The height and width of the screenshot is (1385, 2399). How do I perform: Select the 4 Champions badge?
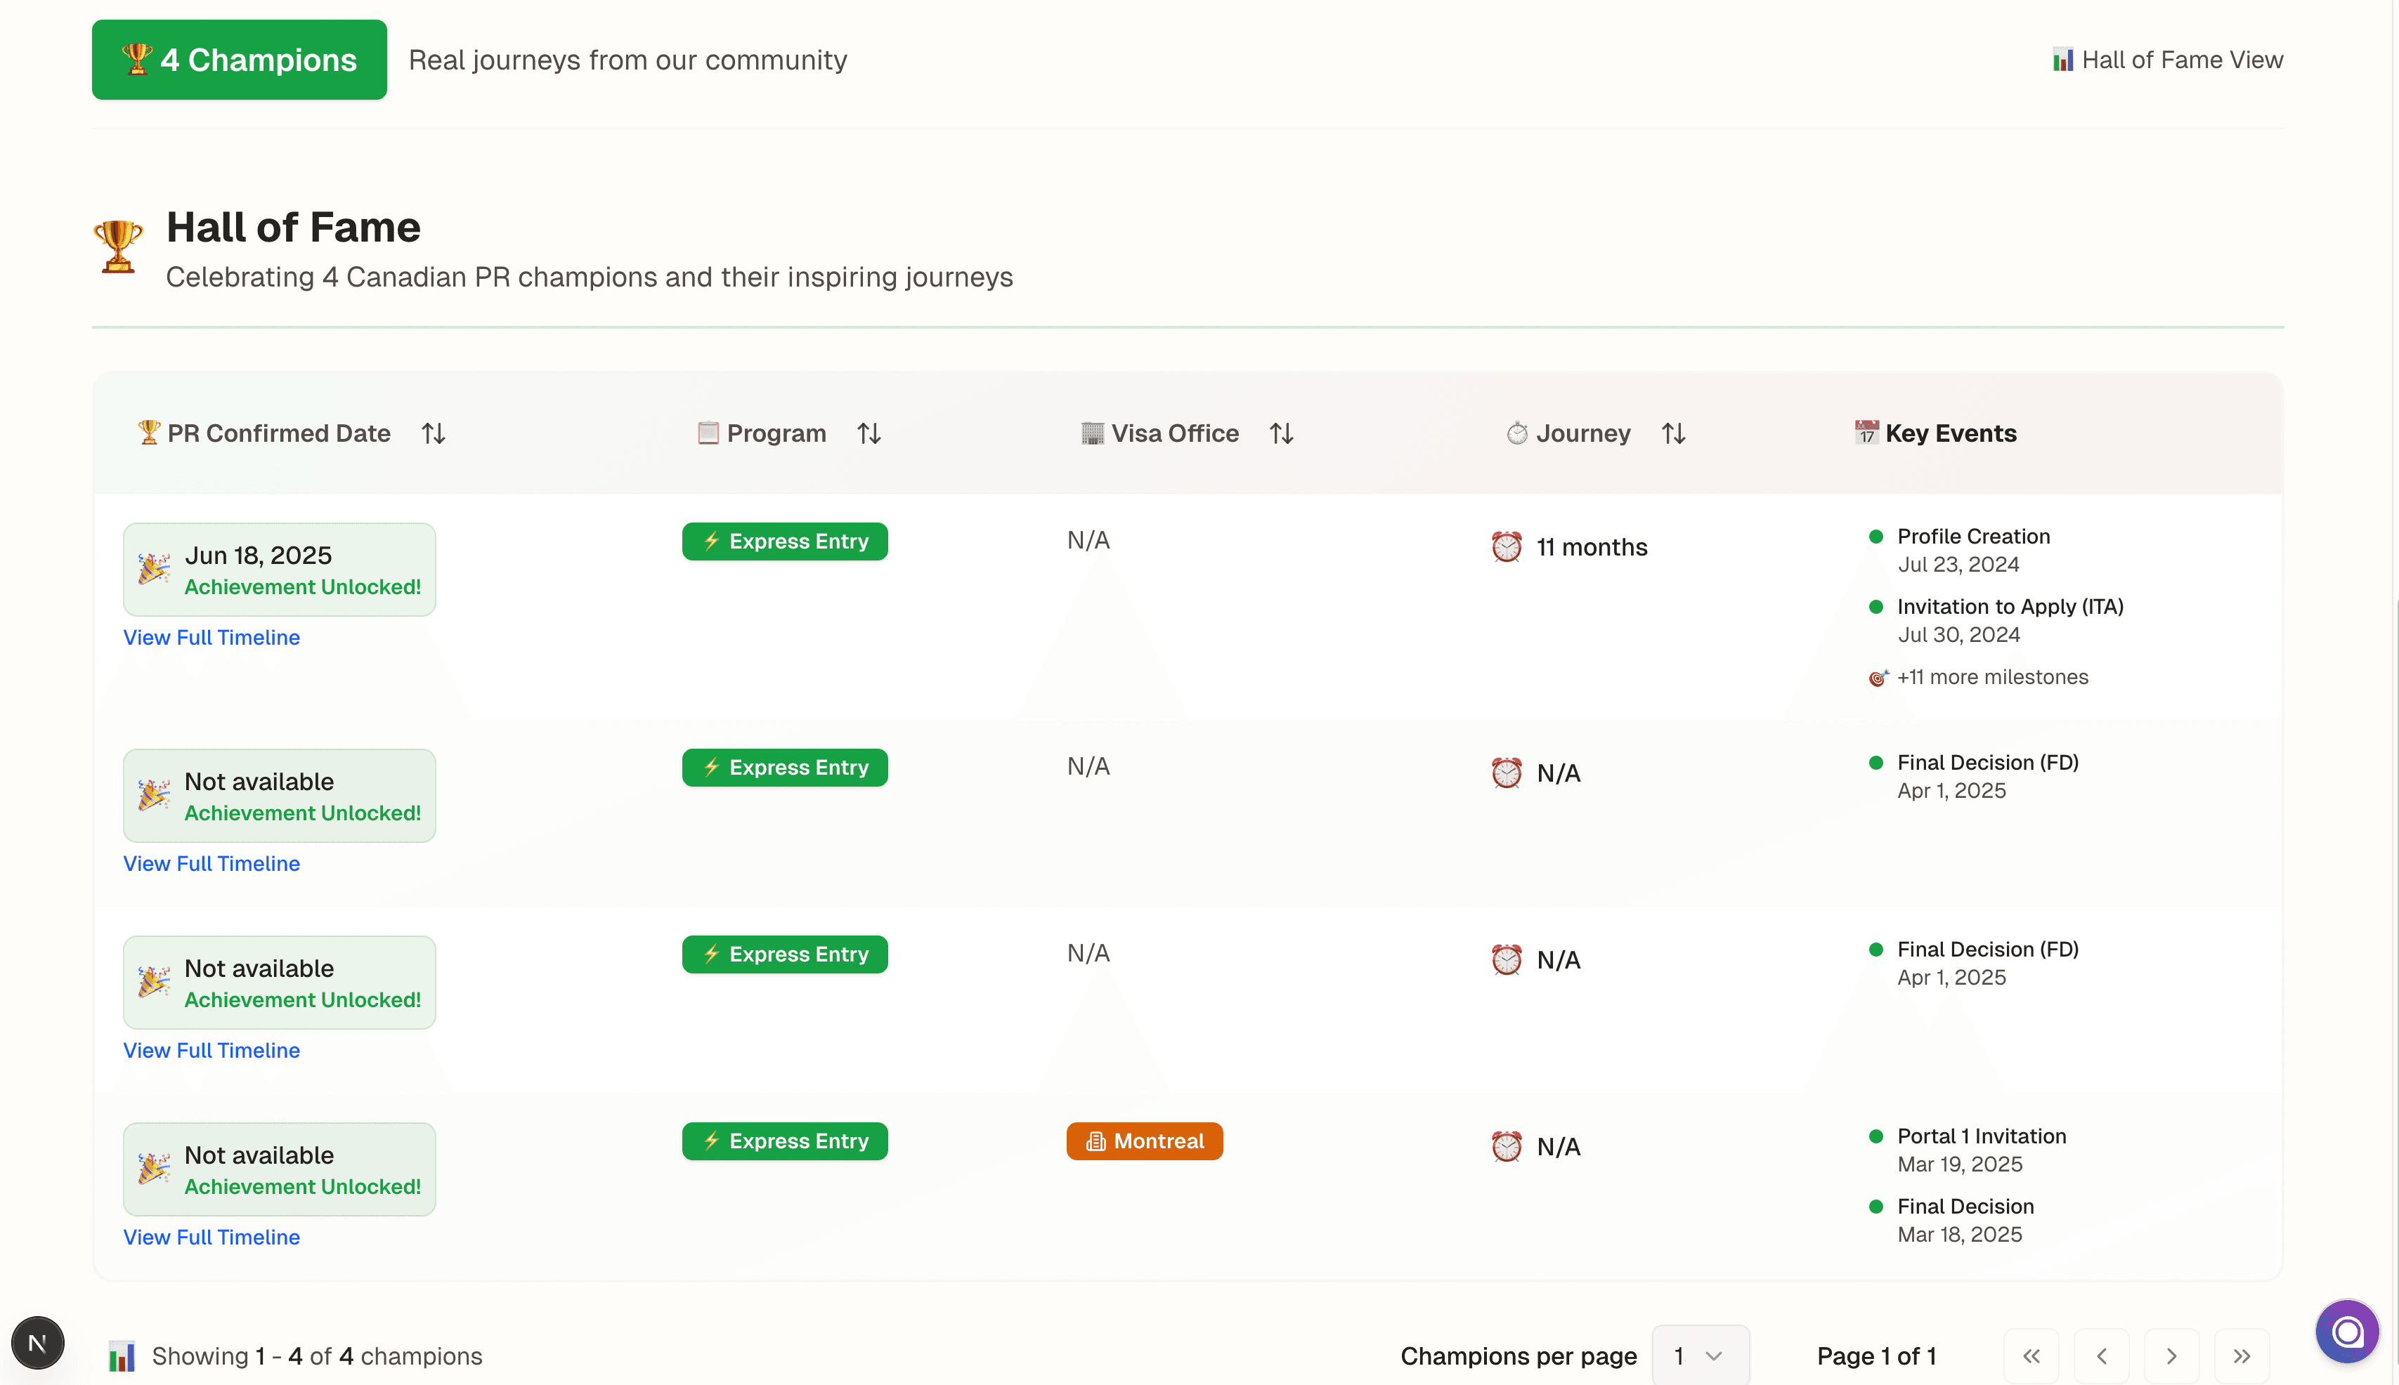click(x=239, y=59)
